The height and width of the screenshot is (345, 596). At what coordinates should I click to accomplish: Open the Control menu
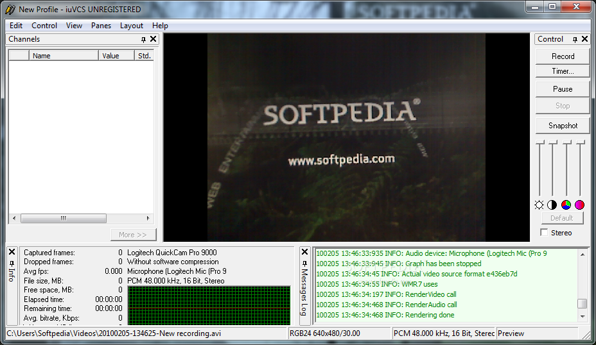point(44,26)
